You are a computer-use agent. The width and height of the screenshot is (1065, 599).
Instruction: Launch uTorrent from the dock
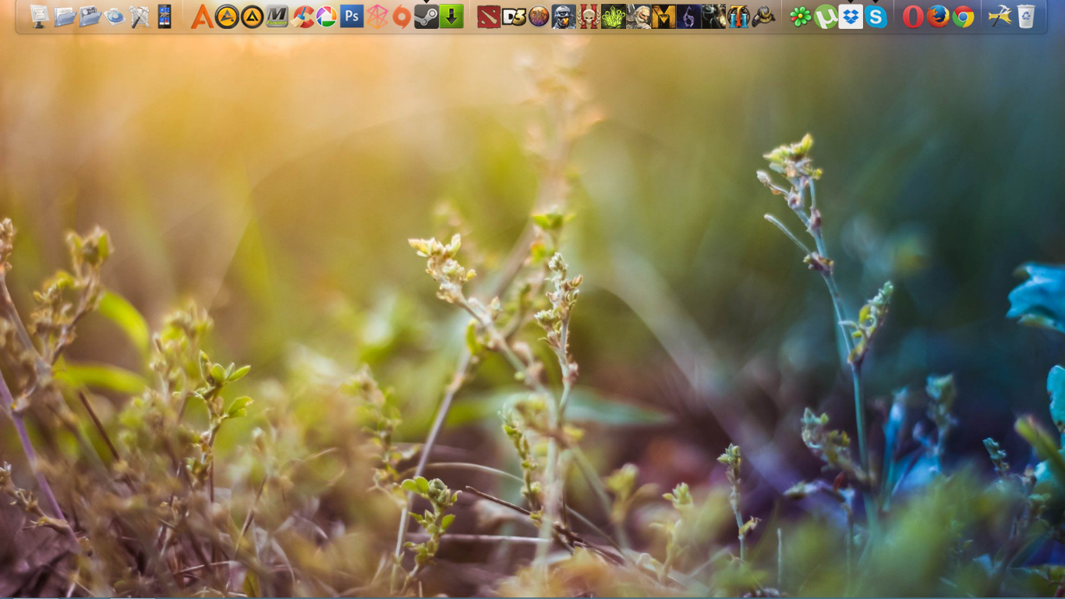(826, 16)
